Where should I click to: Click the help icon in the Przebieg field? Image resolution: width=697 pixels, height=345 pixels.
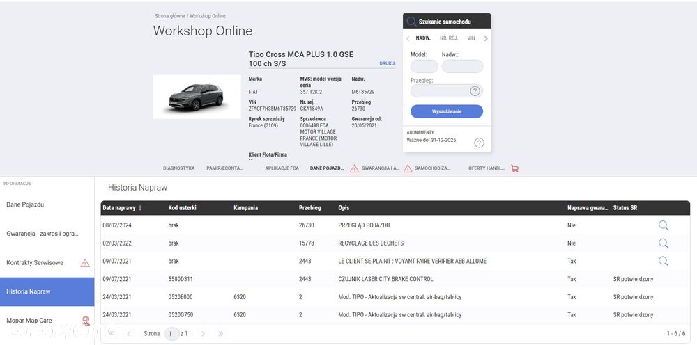[475, 91]
